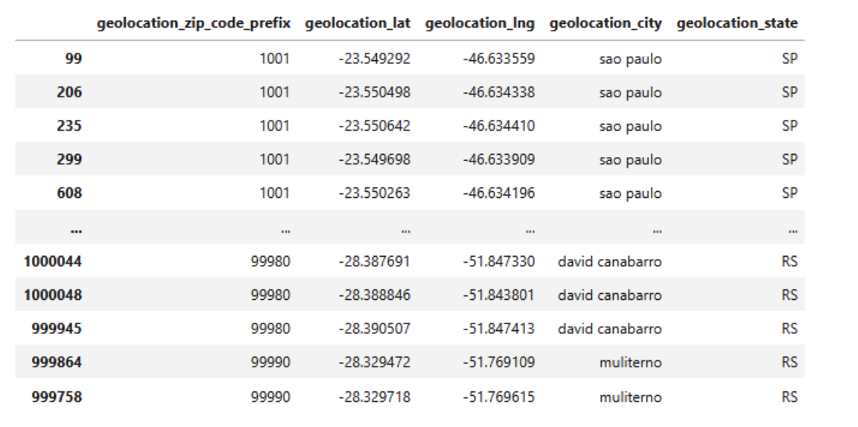Click longitude value -51.769615
858x427 pixels.
point(499,397)
